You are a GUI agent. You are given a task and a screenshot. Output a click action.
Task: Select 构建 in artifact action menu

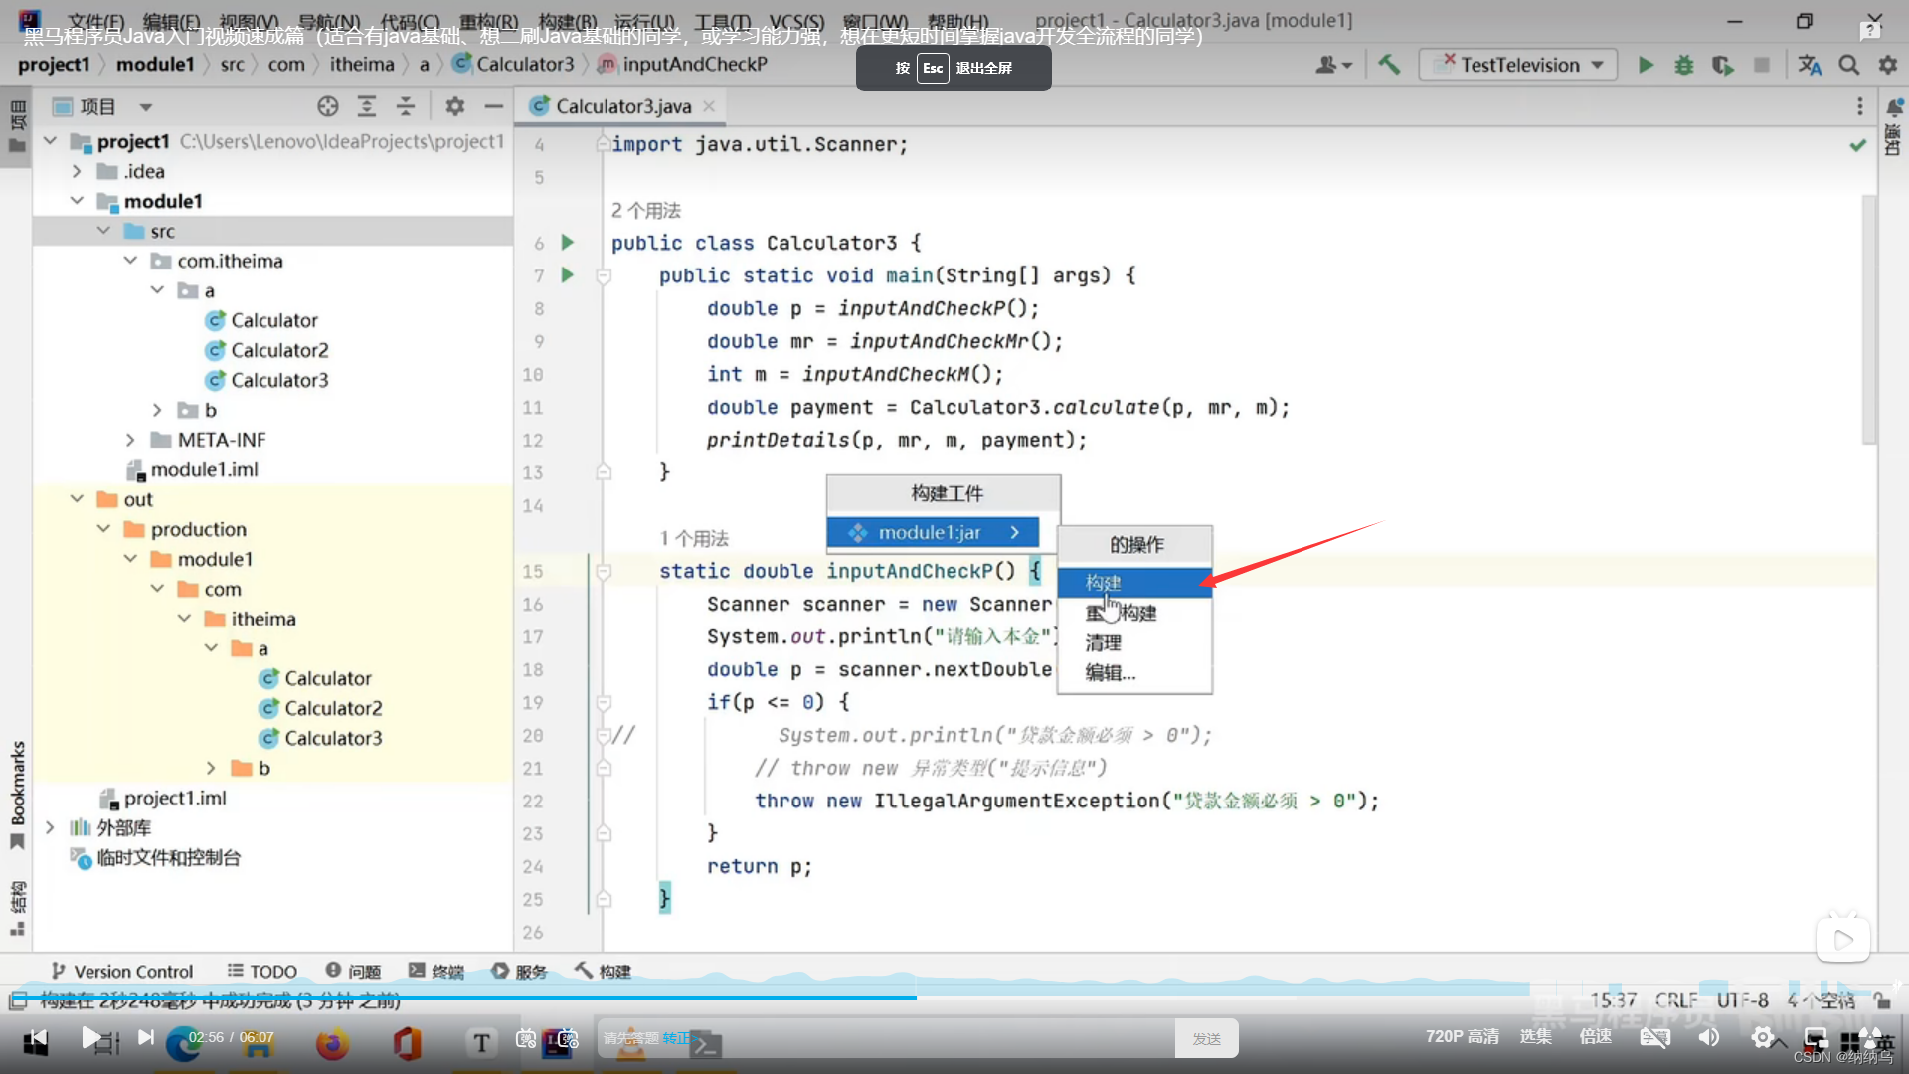[1134, 582]
